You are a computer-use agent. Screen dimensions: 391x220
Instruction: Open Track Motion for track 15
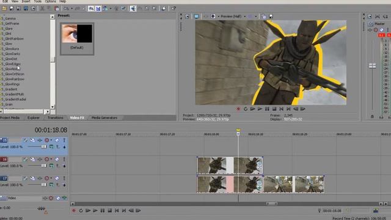[32, 140]
